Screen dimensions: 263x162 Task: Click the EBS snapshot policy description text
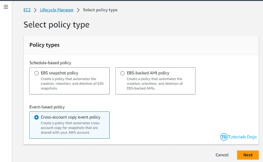[x=72, y=84]
